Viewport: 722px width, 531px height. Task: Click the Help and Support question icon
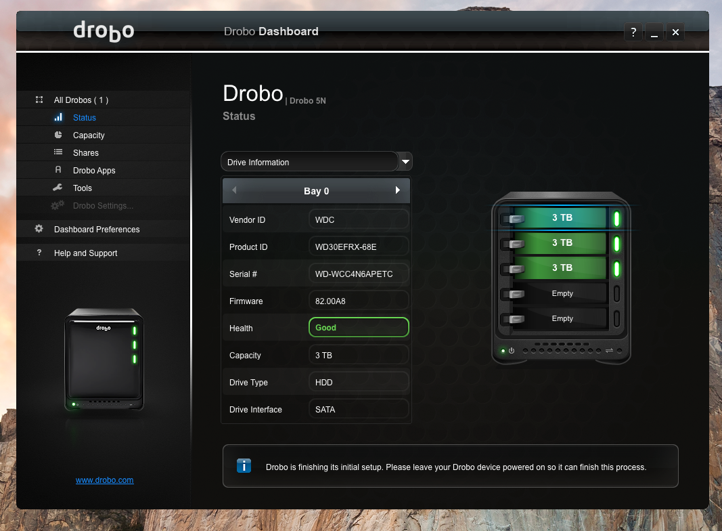(39, 253)
